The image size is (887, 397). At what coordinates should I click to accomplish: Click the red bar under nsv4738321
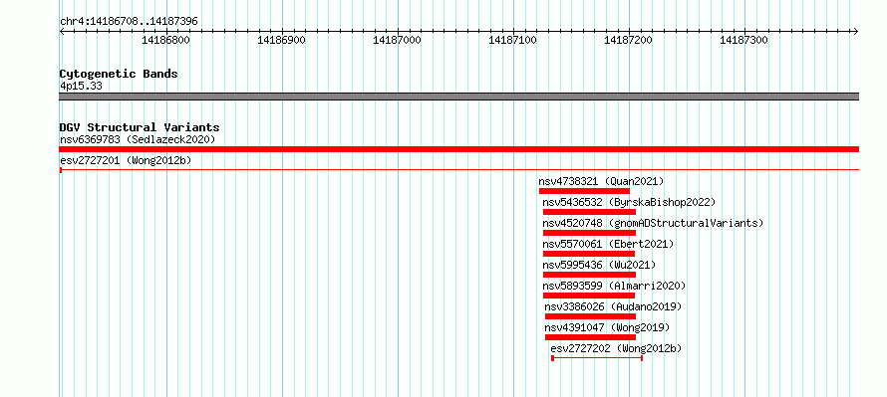tap(584, 191)
